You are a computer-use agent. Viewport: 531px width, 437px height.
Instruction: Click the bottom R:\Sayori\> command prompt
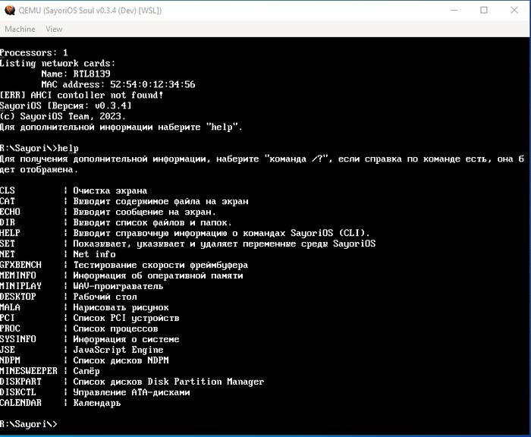click(29, 424)
